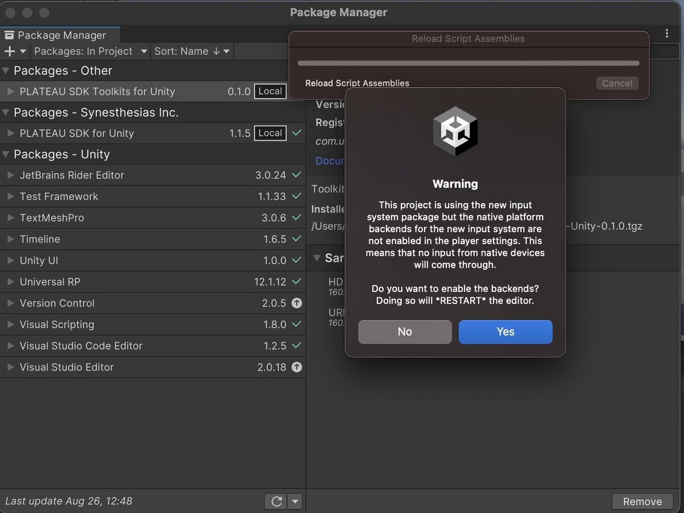Open the refresh options dropdown arrow

click(295, 501)
